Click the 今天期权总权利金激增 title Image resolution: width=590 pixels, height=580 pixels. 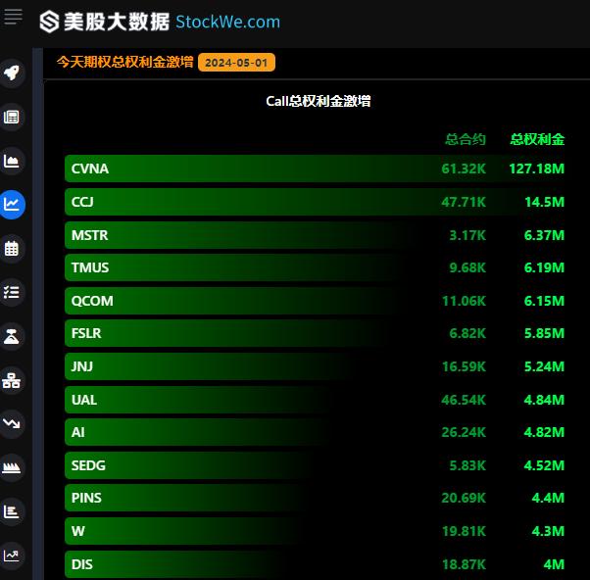coord(124,62)
